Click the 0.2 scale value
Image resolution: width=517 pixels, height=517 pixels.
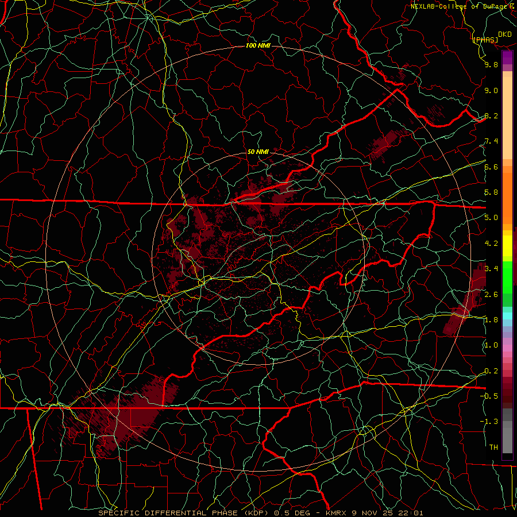click(491, 371)
